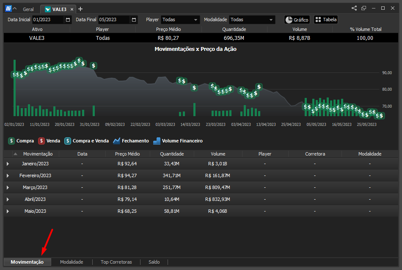Open the Saldo tab
Viewport: 402px width, 270px height.
click(154, 262)
